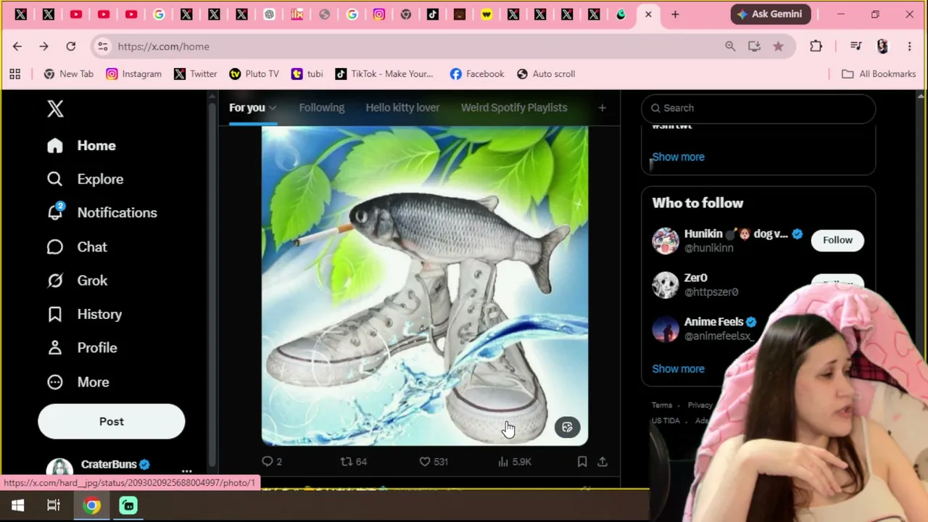Image resolution: width=928 pixels, height=522 pixels.
Task: Open the Weird Spotify Playlists tab
Action: pyautogui.click(x=514, y=108)
